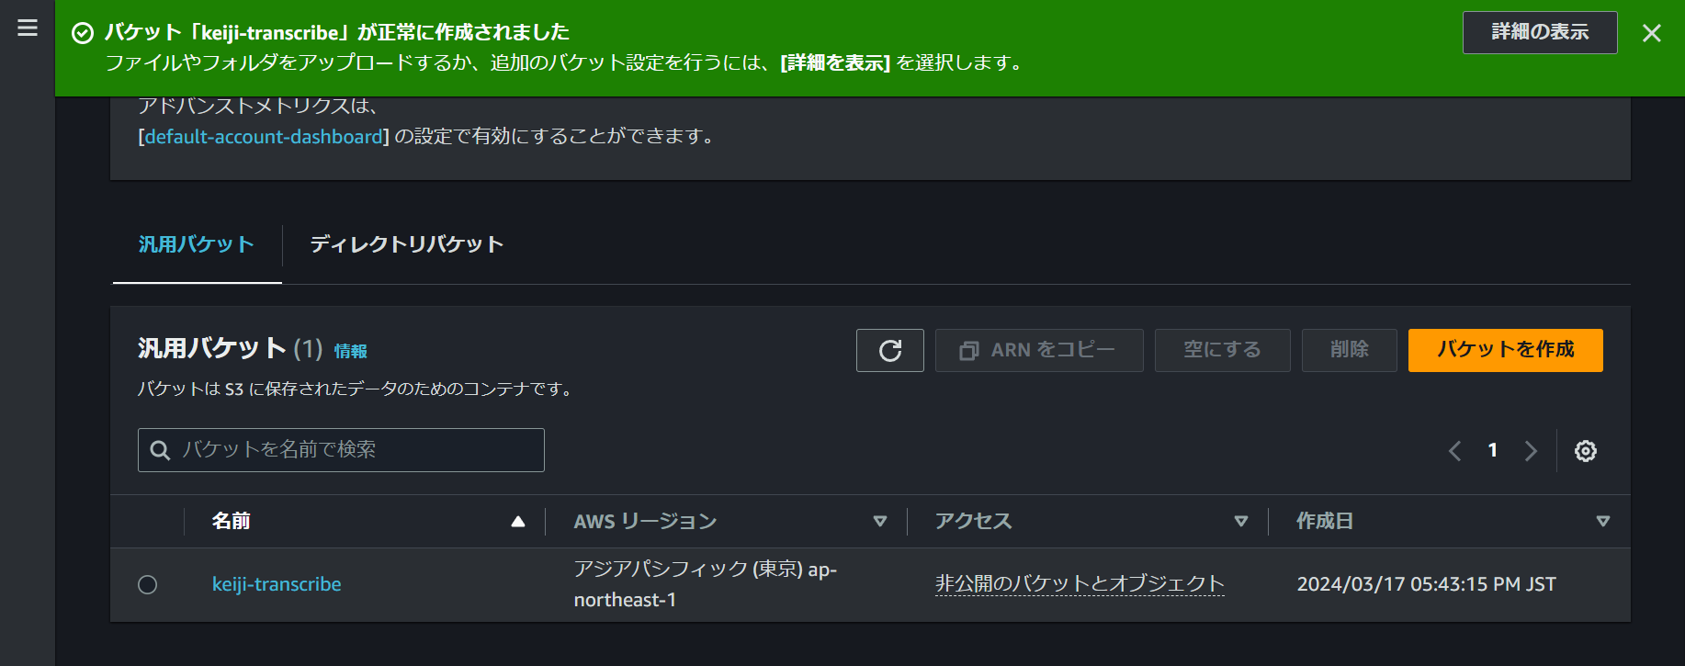Open the hamburger navigation menu
The width and height of the screenshot is (1685, 666).
28,28
